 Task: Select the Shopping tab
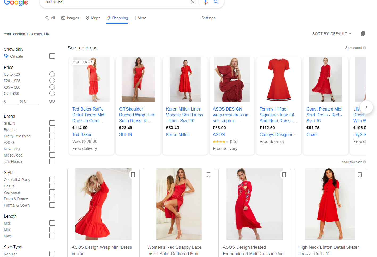point(117,18)
